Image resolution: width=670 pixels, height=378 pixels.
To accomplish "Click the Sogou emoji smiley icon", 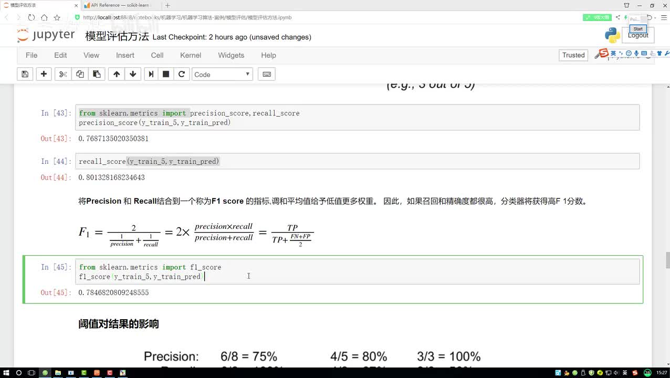I will coord(628,53).
